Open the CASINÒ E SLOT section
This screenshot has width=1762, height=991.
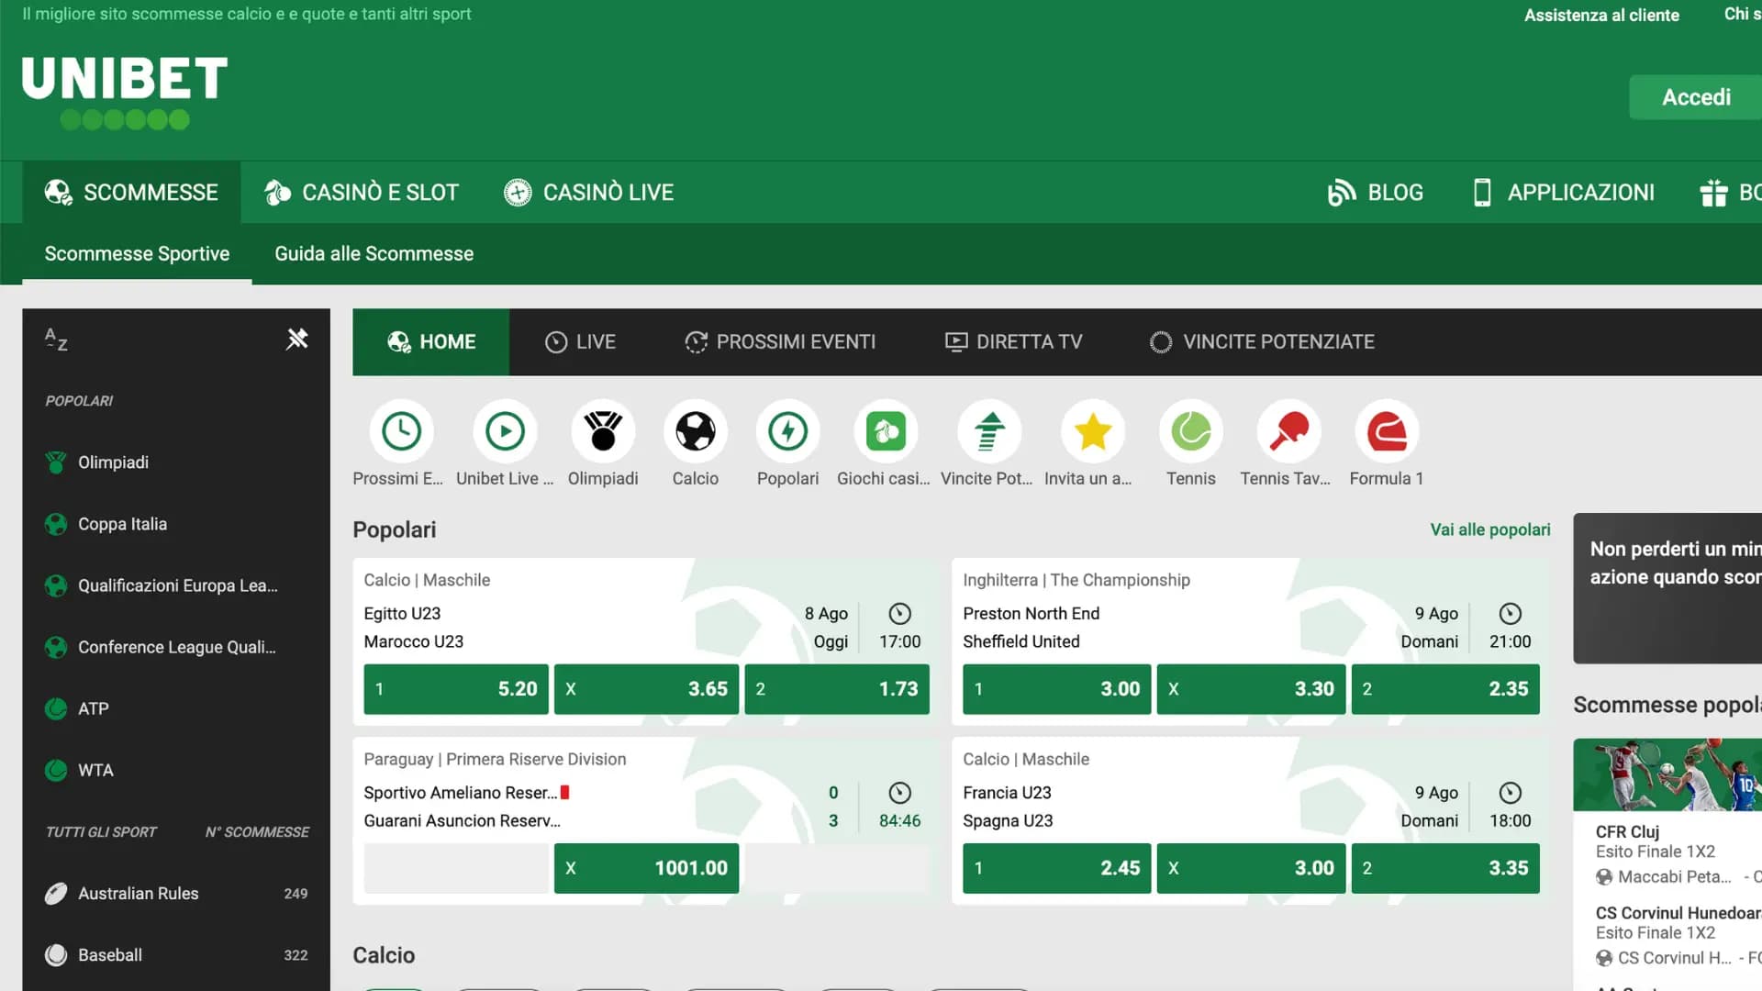tap(360, 192)
